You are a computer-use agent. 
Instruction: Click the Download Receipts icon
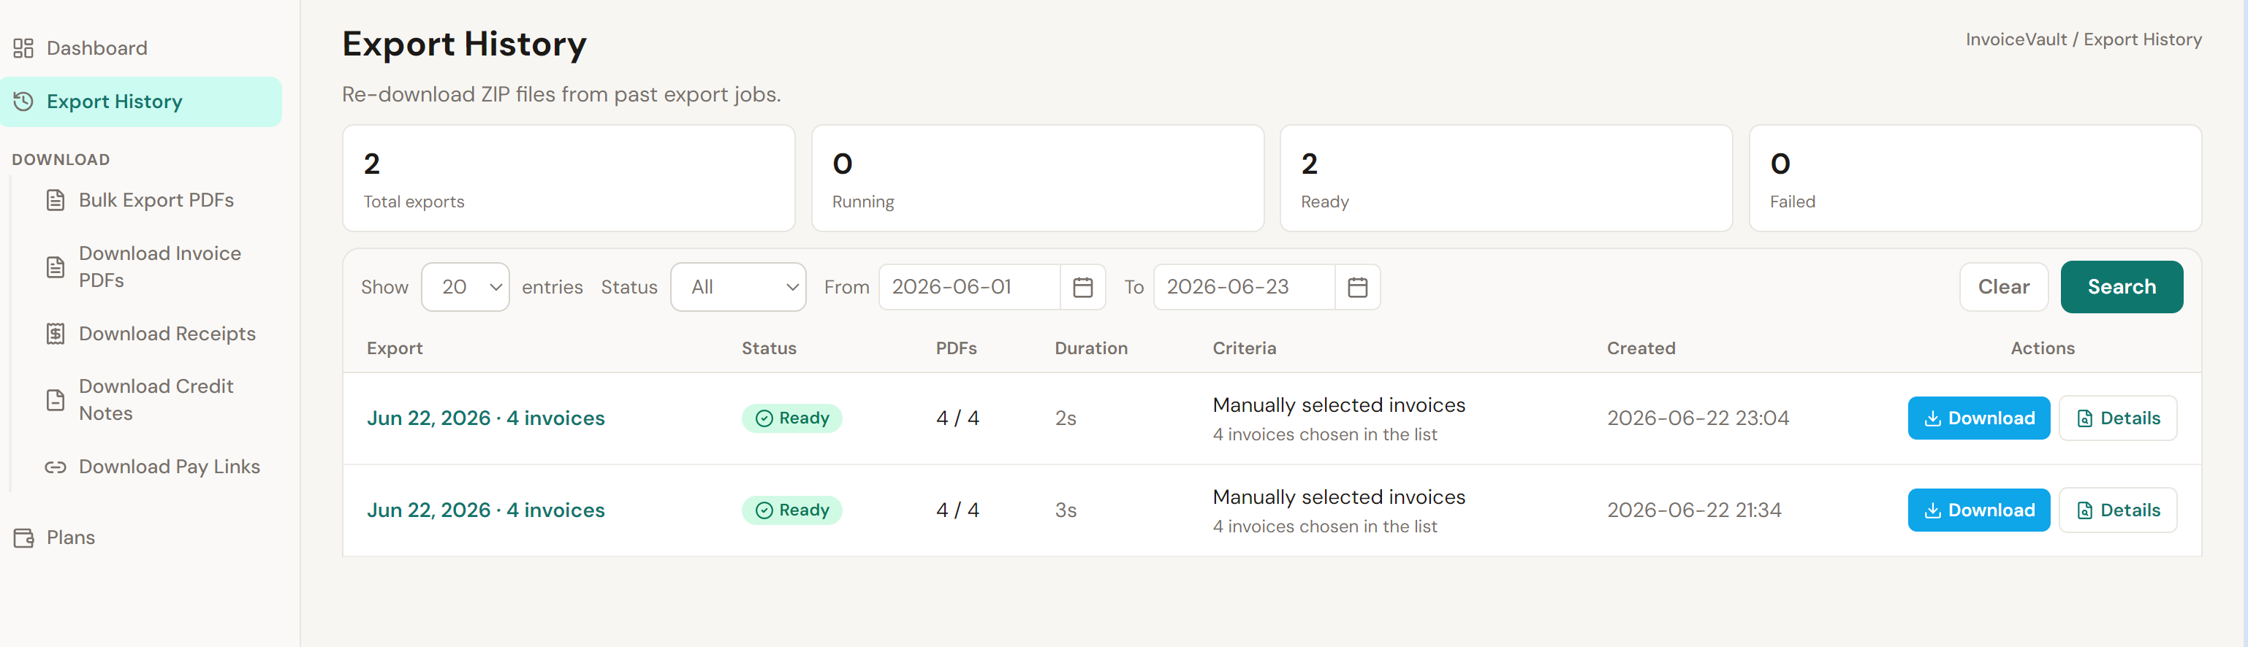point(55,333)
